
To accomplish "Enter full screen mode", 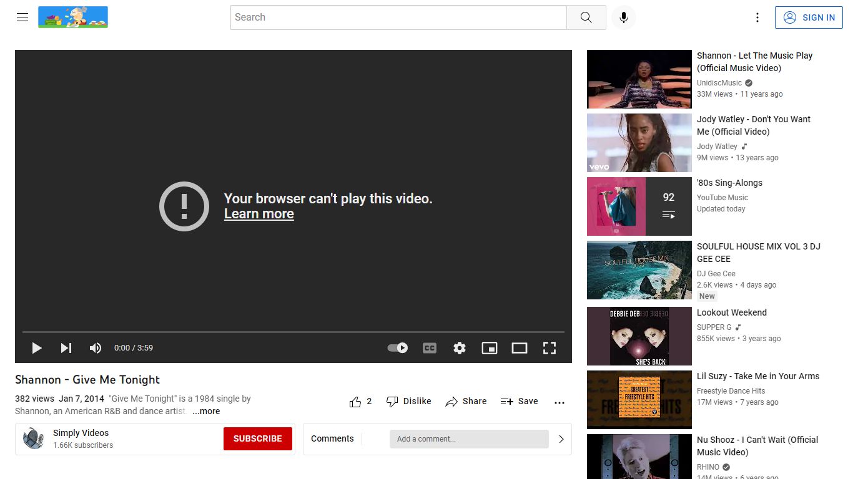I will click(x=550, y=348).
